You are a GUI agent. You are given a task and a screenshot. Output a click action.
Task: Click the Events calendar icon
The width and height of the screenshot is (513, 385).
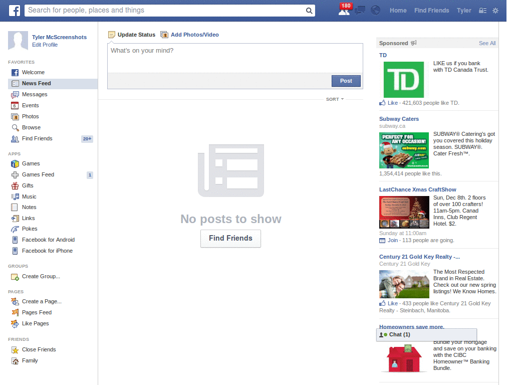15,105
